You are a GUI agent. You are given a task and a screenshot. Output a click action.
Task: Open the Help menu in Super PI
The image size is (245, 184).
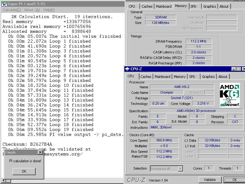(x=49, y=10)
